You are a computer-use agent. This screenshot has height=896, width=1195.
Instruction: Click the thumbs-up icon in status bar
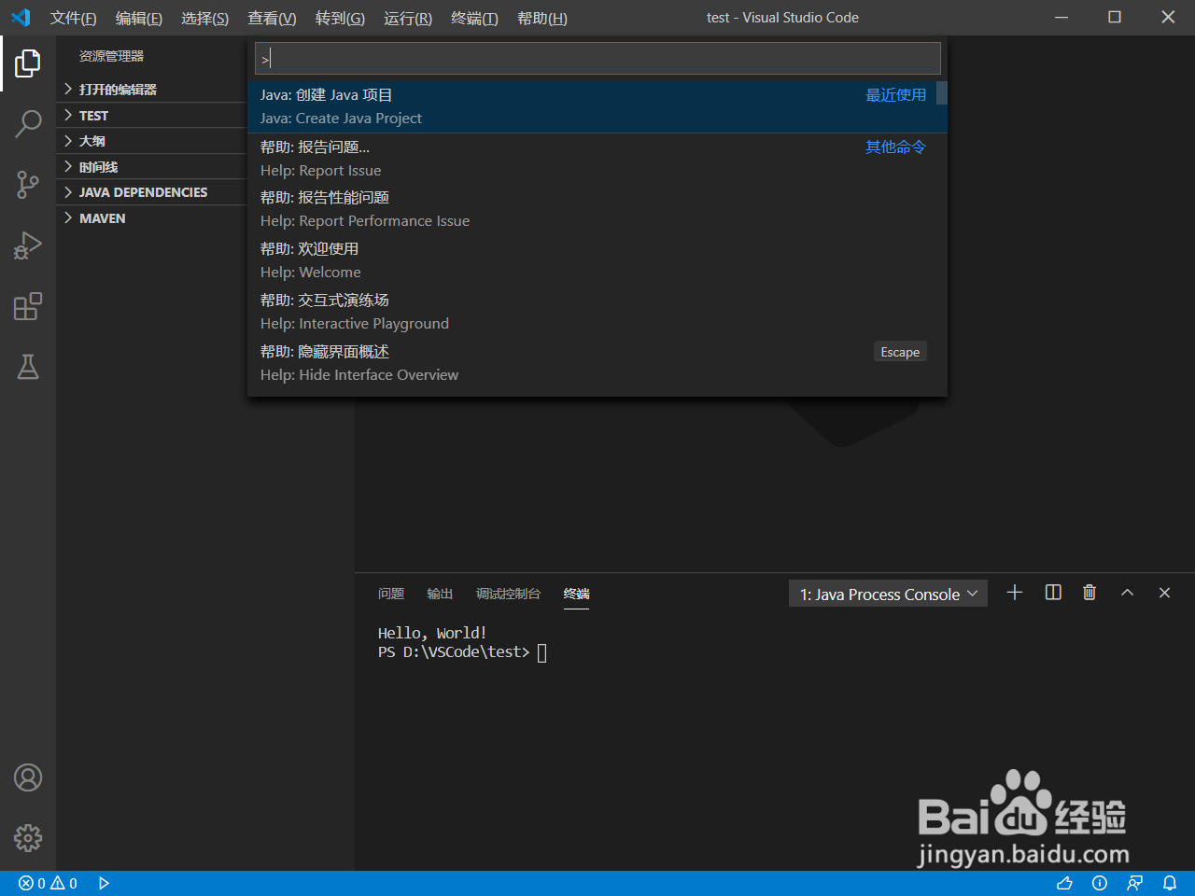(x=1064, y=883)
